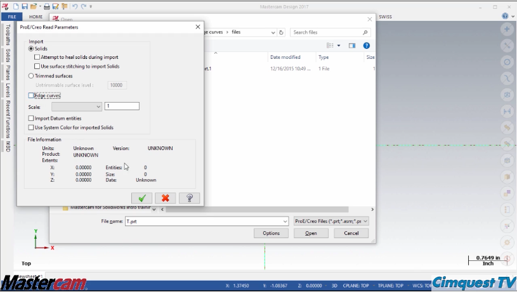The height and width of the screenshot is (292, 517).
Task: Click the Print icon in quick access toolbar
Action: point(47,6)
